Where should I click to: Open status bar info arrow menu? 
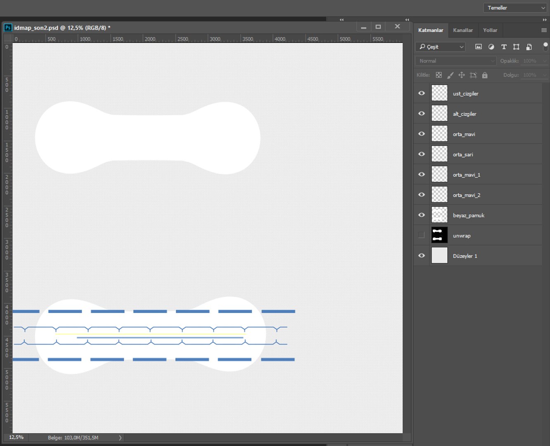coord(120,438)
